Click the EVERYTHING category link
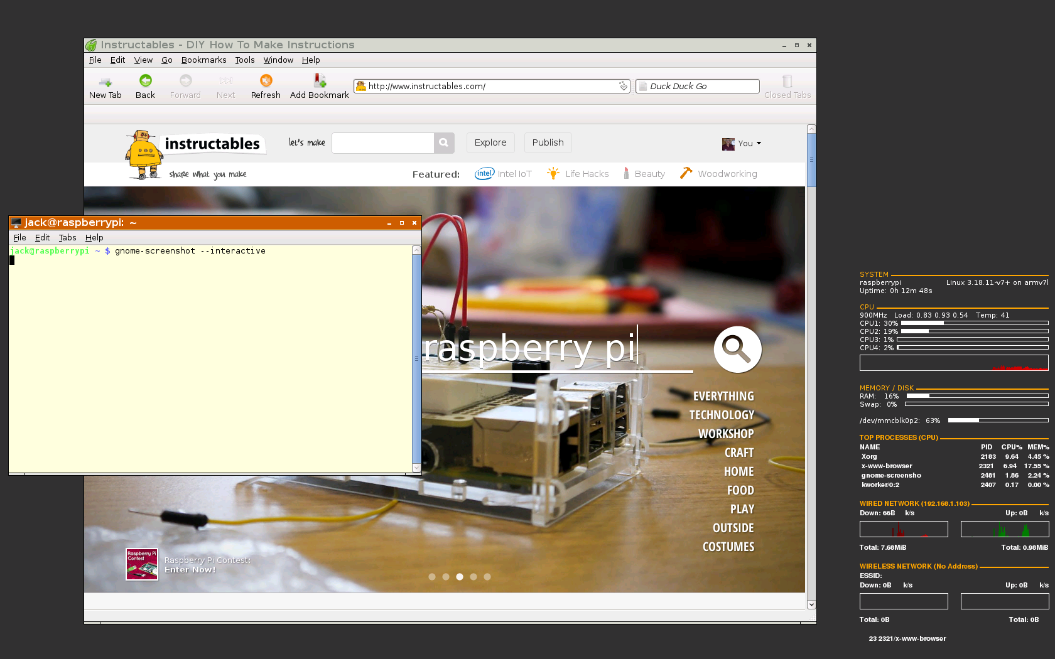1055x659 pixels. pyautogui.click(x=723, y=396)
